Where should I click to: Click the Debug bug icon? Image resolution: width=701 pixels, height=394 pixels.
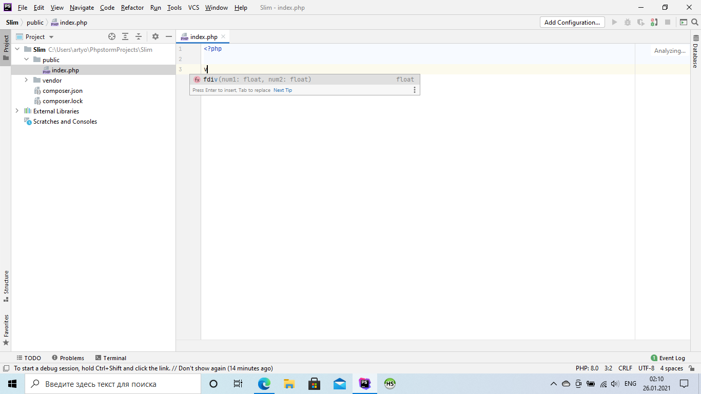[x=628, y=22]
